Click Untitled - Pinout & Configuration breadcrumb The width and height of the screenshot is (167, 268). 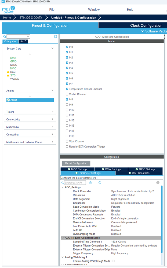(74, 18)
